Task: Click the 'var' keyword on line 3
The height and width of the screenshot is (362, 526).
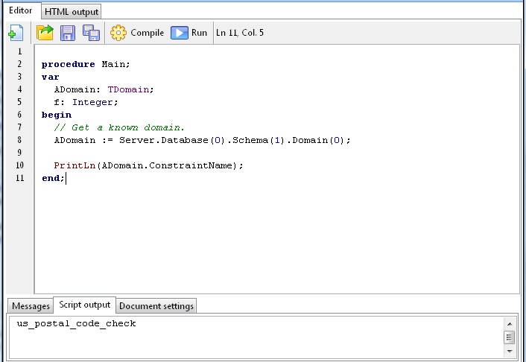Action: pos(51,77)
